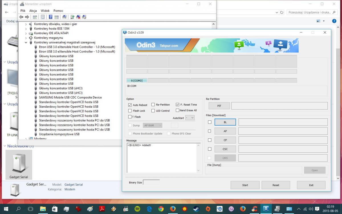Toggle the Show/Hide Console Tree toolbar icon
Image resolution: width=342 pixels, height=214 pixels.
coord(35,17)
